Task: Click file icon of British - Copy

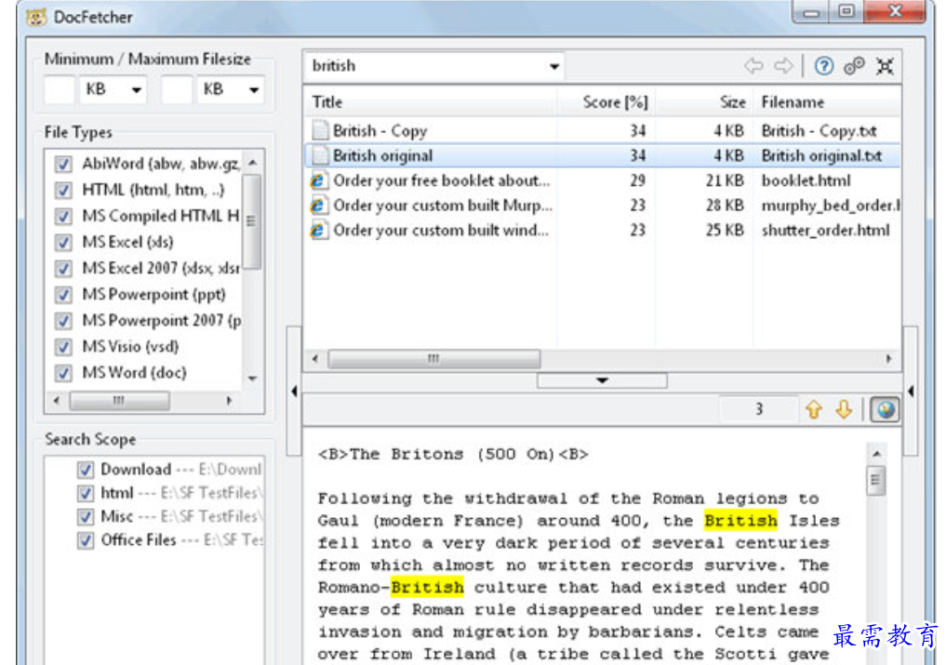Action: (320, 130)
